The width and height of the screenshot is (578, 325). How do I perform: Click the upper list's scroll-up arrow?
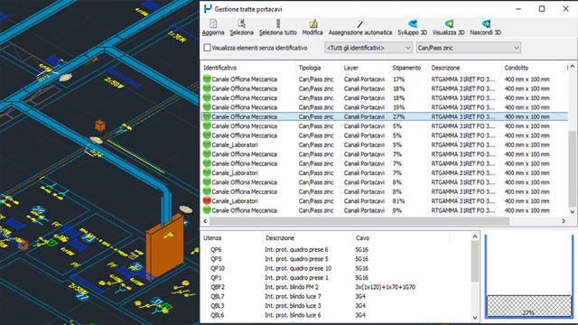(x=572, y=67)
